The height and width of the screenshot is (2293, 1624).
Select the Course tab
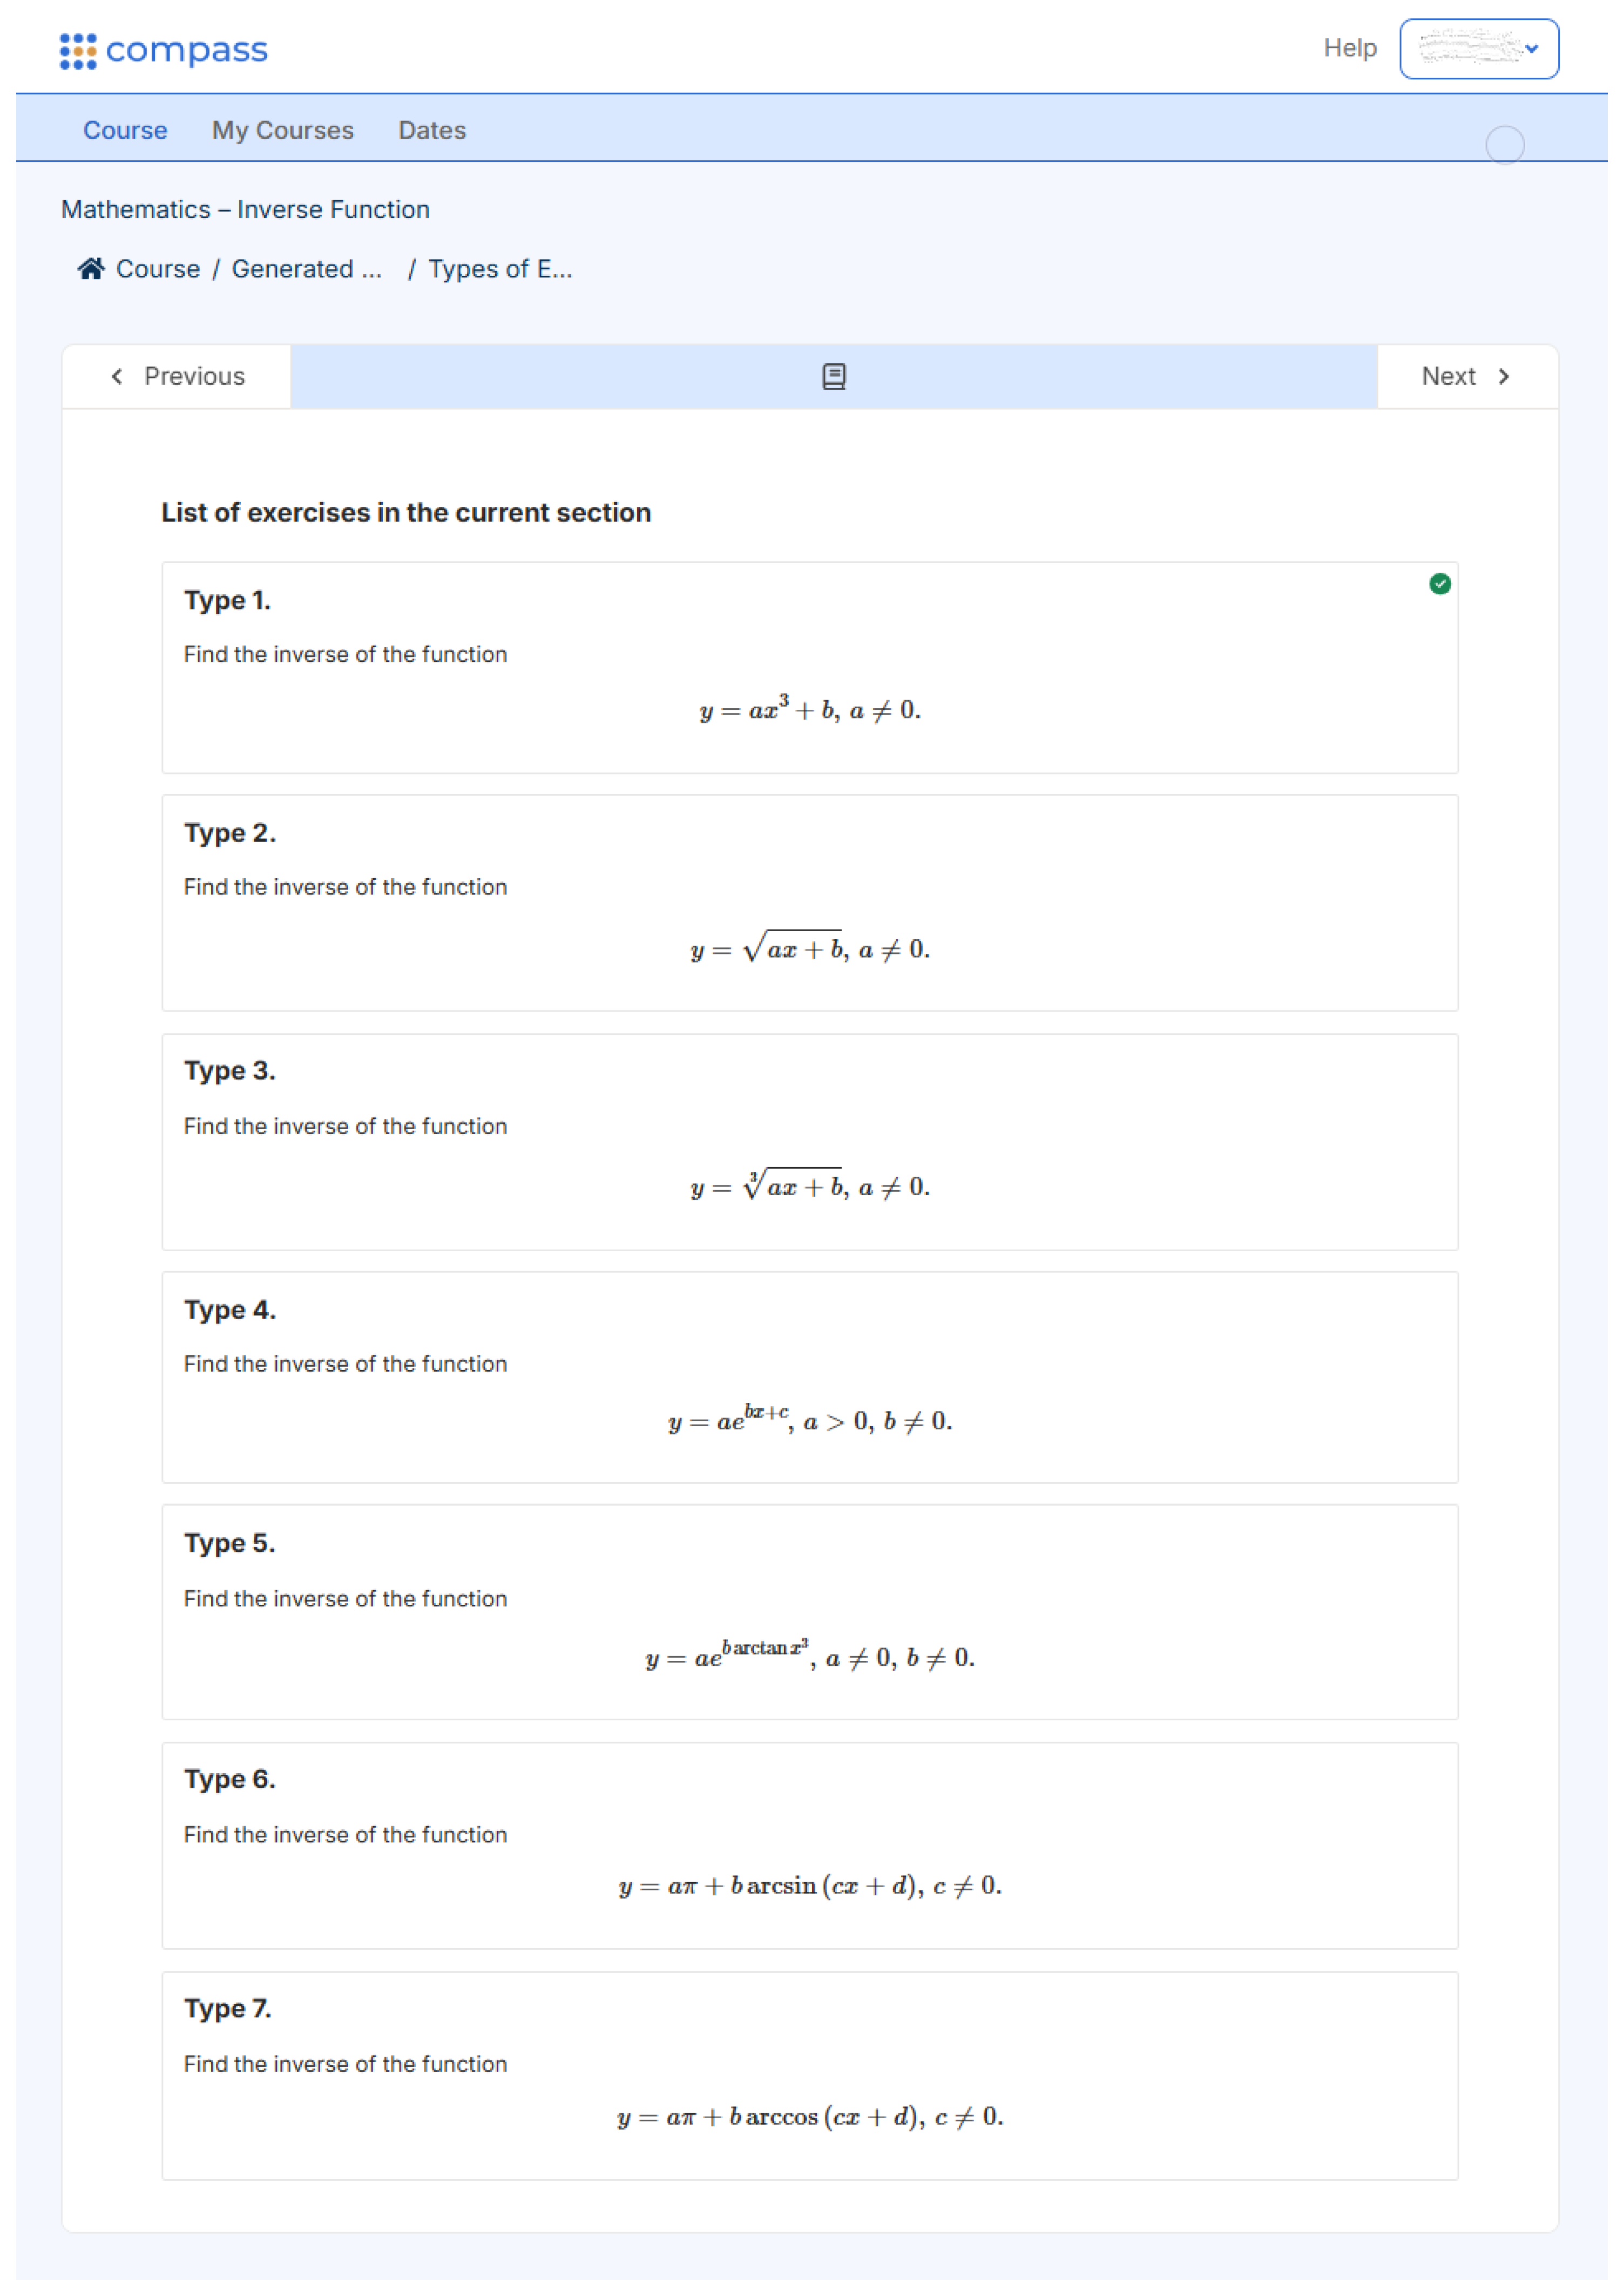point(125,131)
